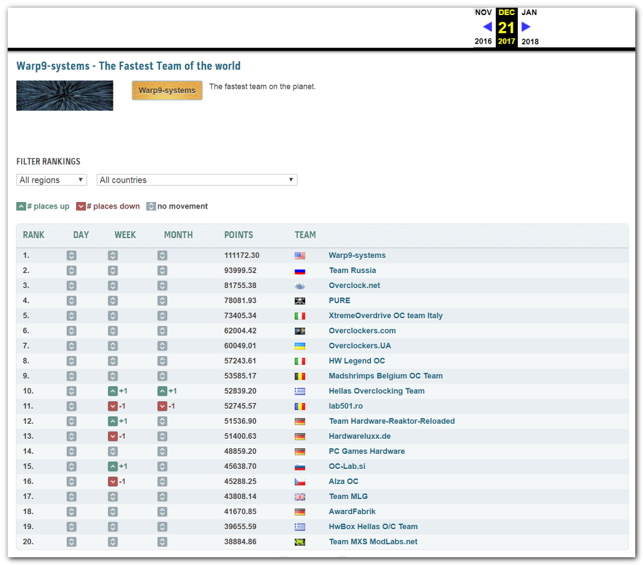Open the AwardFabrik team link
Viewport: 643px width, 565px height.
click(x=352, y=511)
